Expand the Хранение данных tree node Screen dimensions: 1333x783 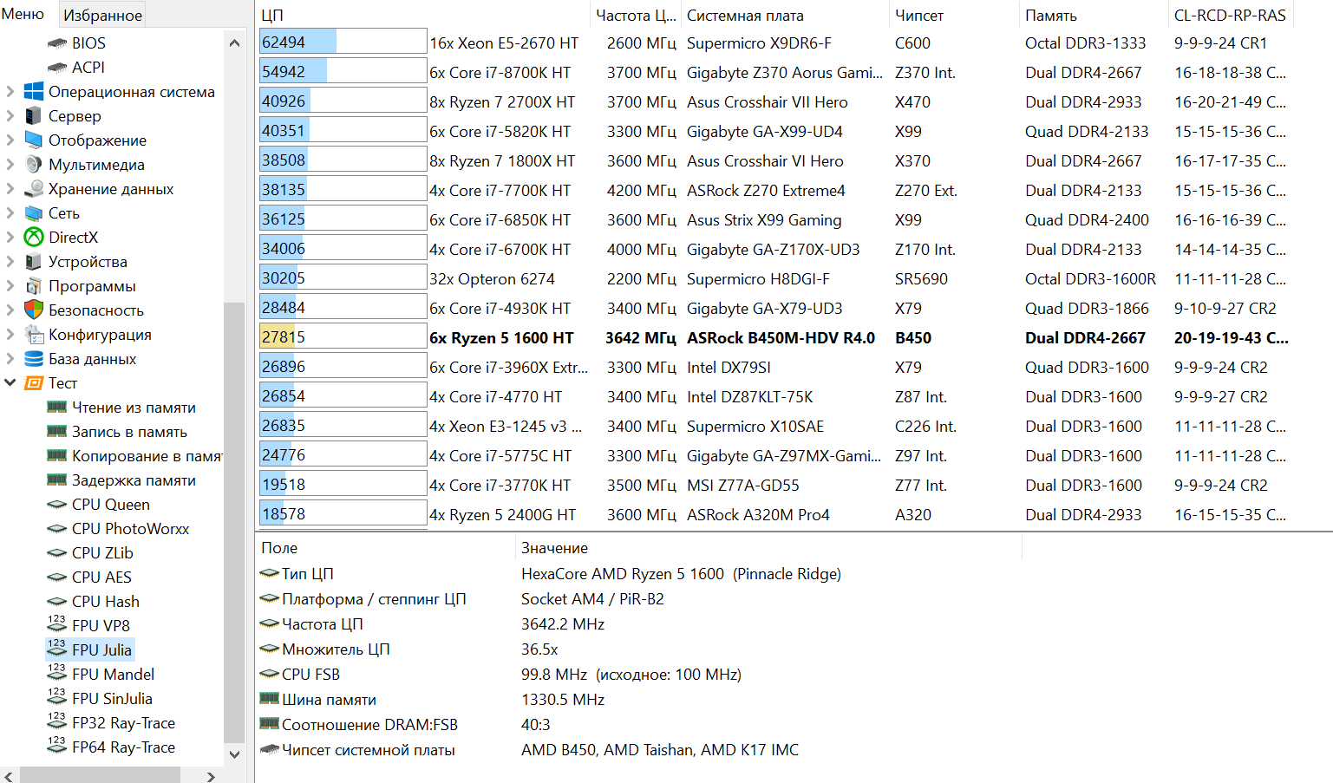point(10,189)
